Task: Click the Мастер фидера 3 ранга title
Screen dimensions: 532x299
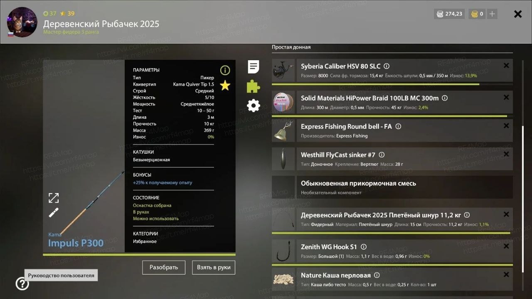Action: [x=71, y=32]
